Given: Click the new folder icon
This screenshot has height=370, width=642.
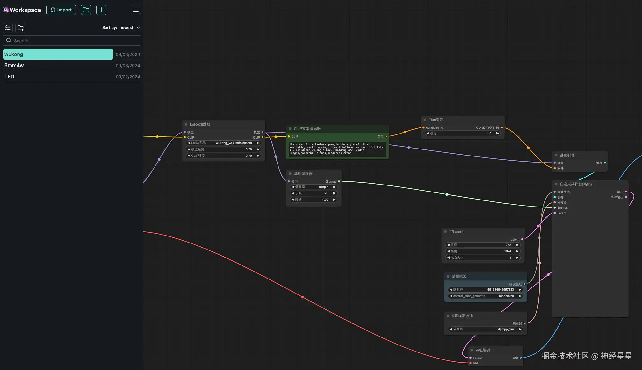Looking at the screenshot, I should 20,28.
